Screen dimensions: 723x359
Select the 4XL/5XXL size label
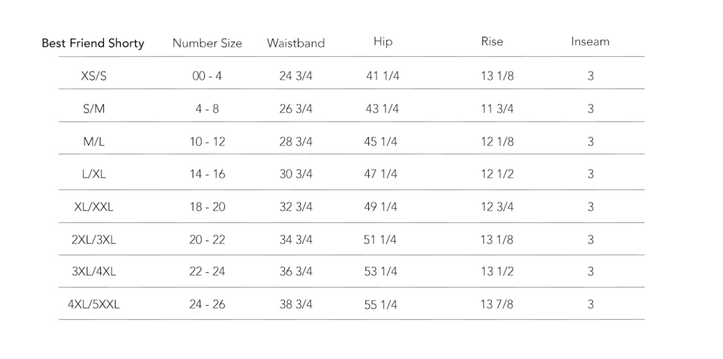coord(94,304)
